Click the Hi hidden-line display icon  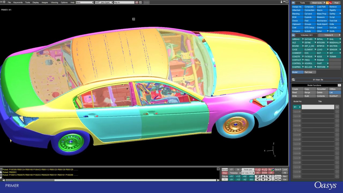264,169
